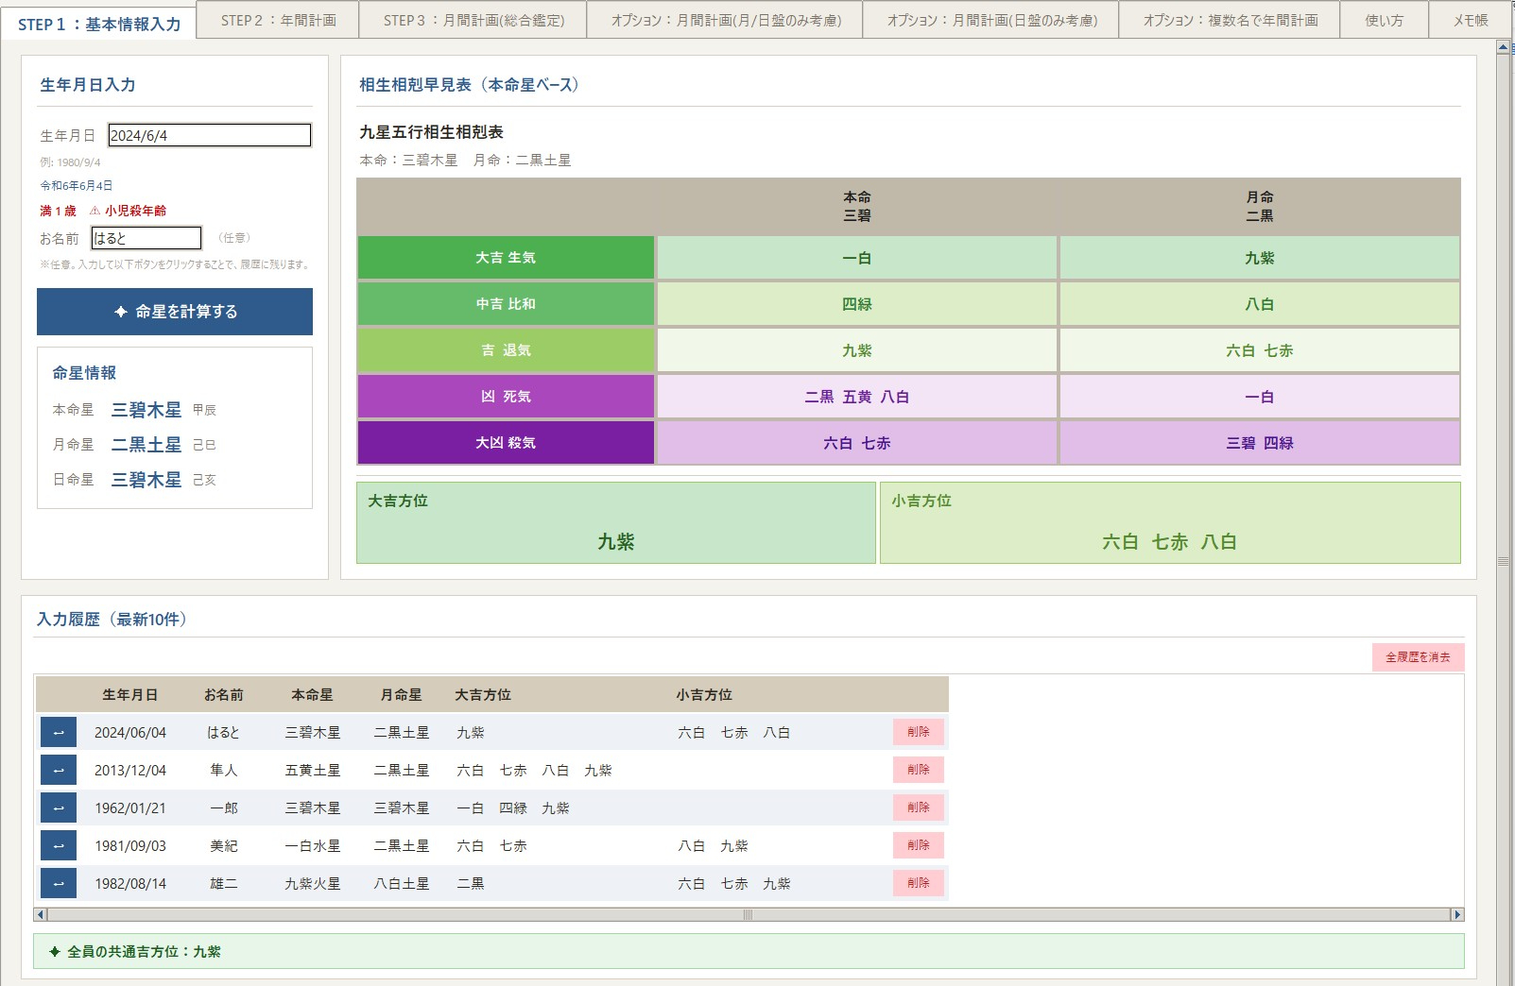Switch to STEP 1 基本情報入力 tab
This screenshot has height=986, width=1515.
click(99, 24)
